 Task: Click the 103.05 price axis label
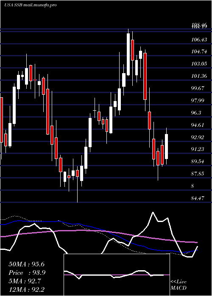[x=199, y=64]
